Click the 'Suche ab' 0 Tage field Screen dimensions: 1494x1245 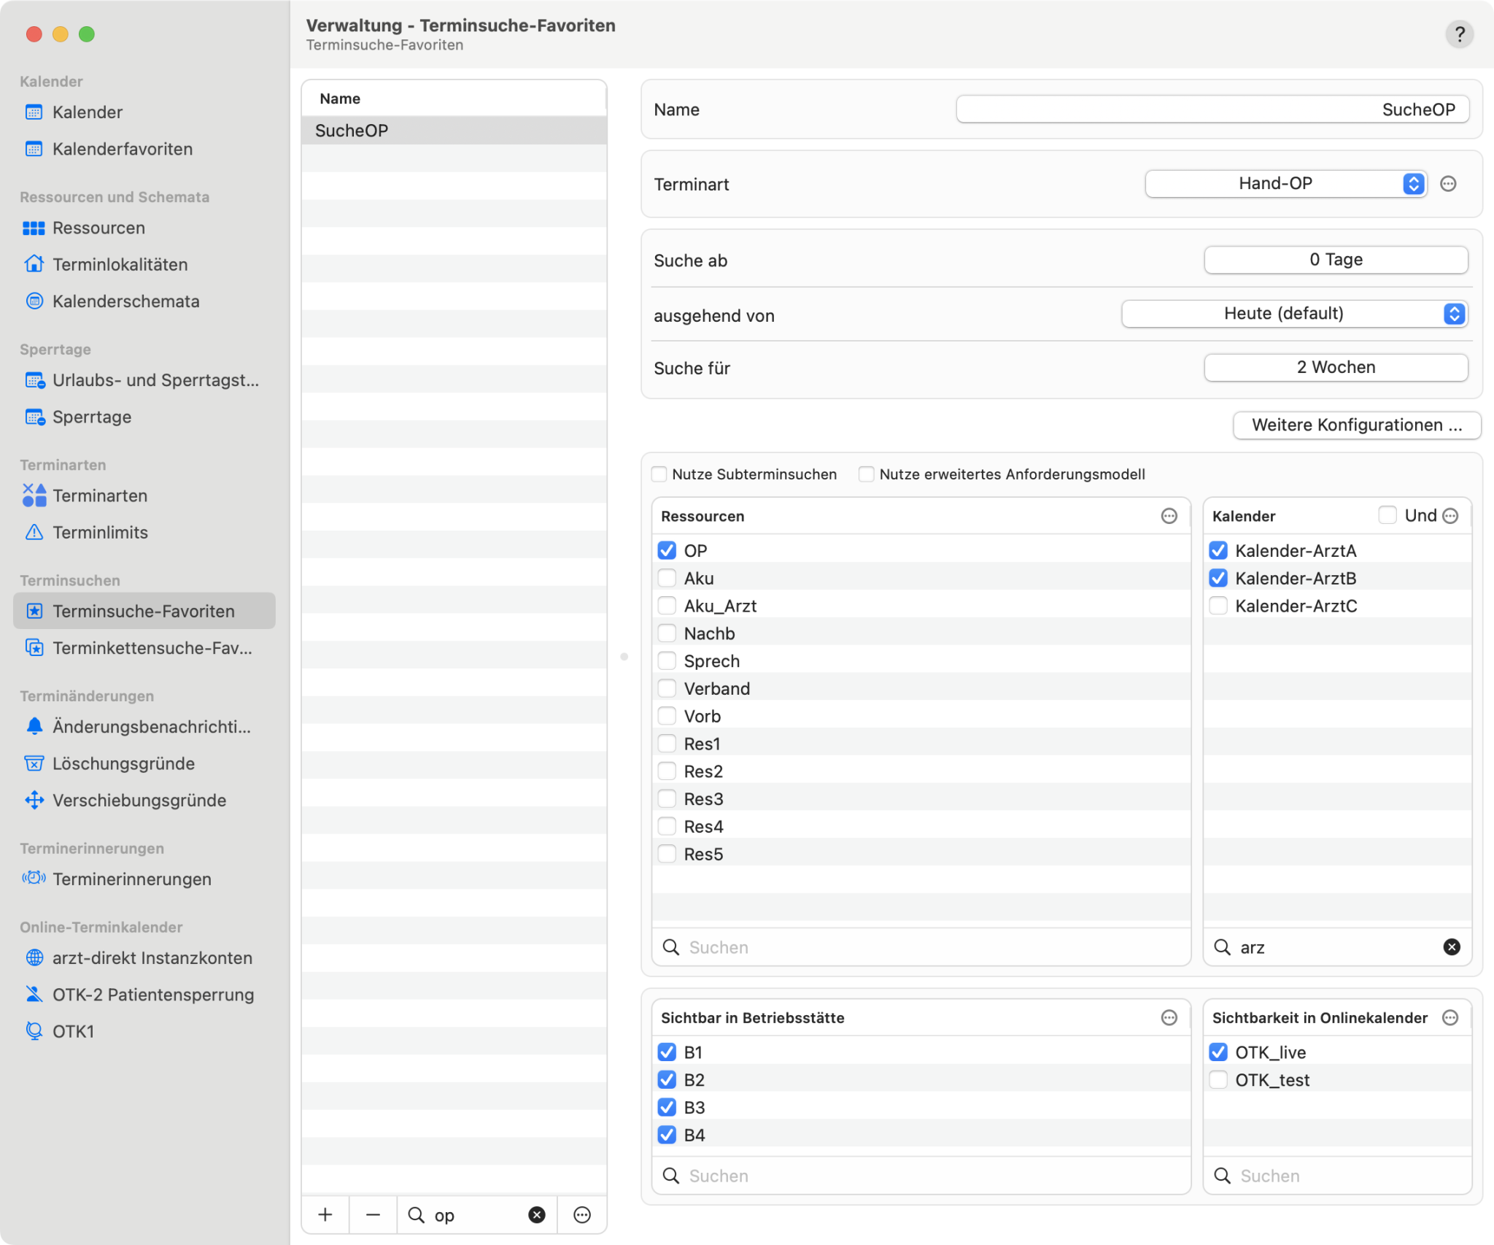(x=1336, y=260)
